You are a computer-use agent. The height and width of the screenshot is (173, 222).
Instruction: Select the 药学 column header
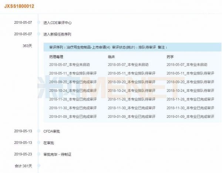[x=170, y=57]
